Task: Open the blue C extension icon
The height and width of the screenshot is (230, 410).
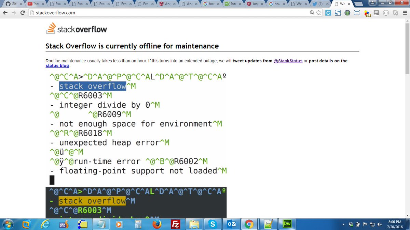Action: pos(328,13)
